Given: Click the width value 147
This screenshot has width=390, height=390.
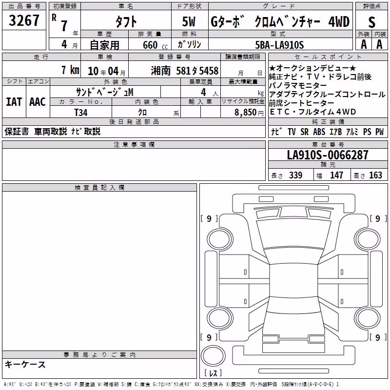Looking at the screenshot, I should [336, 175].
